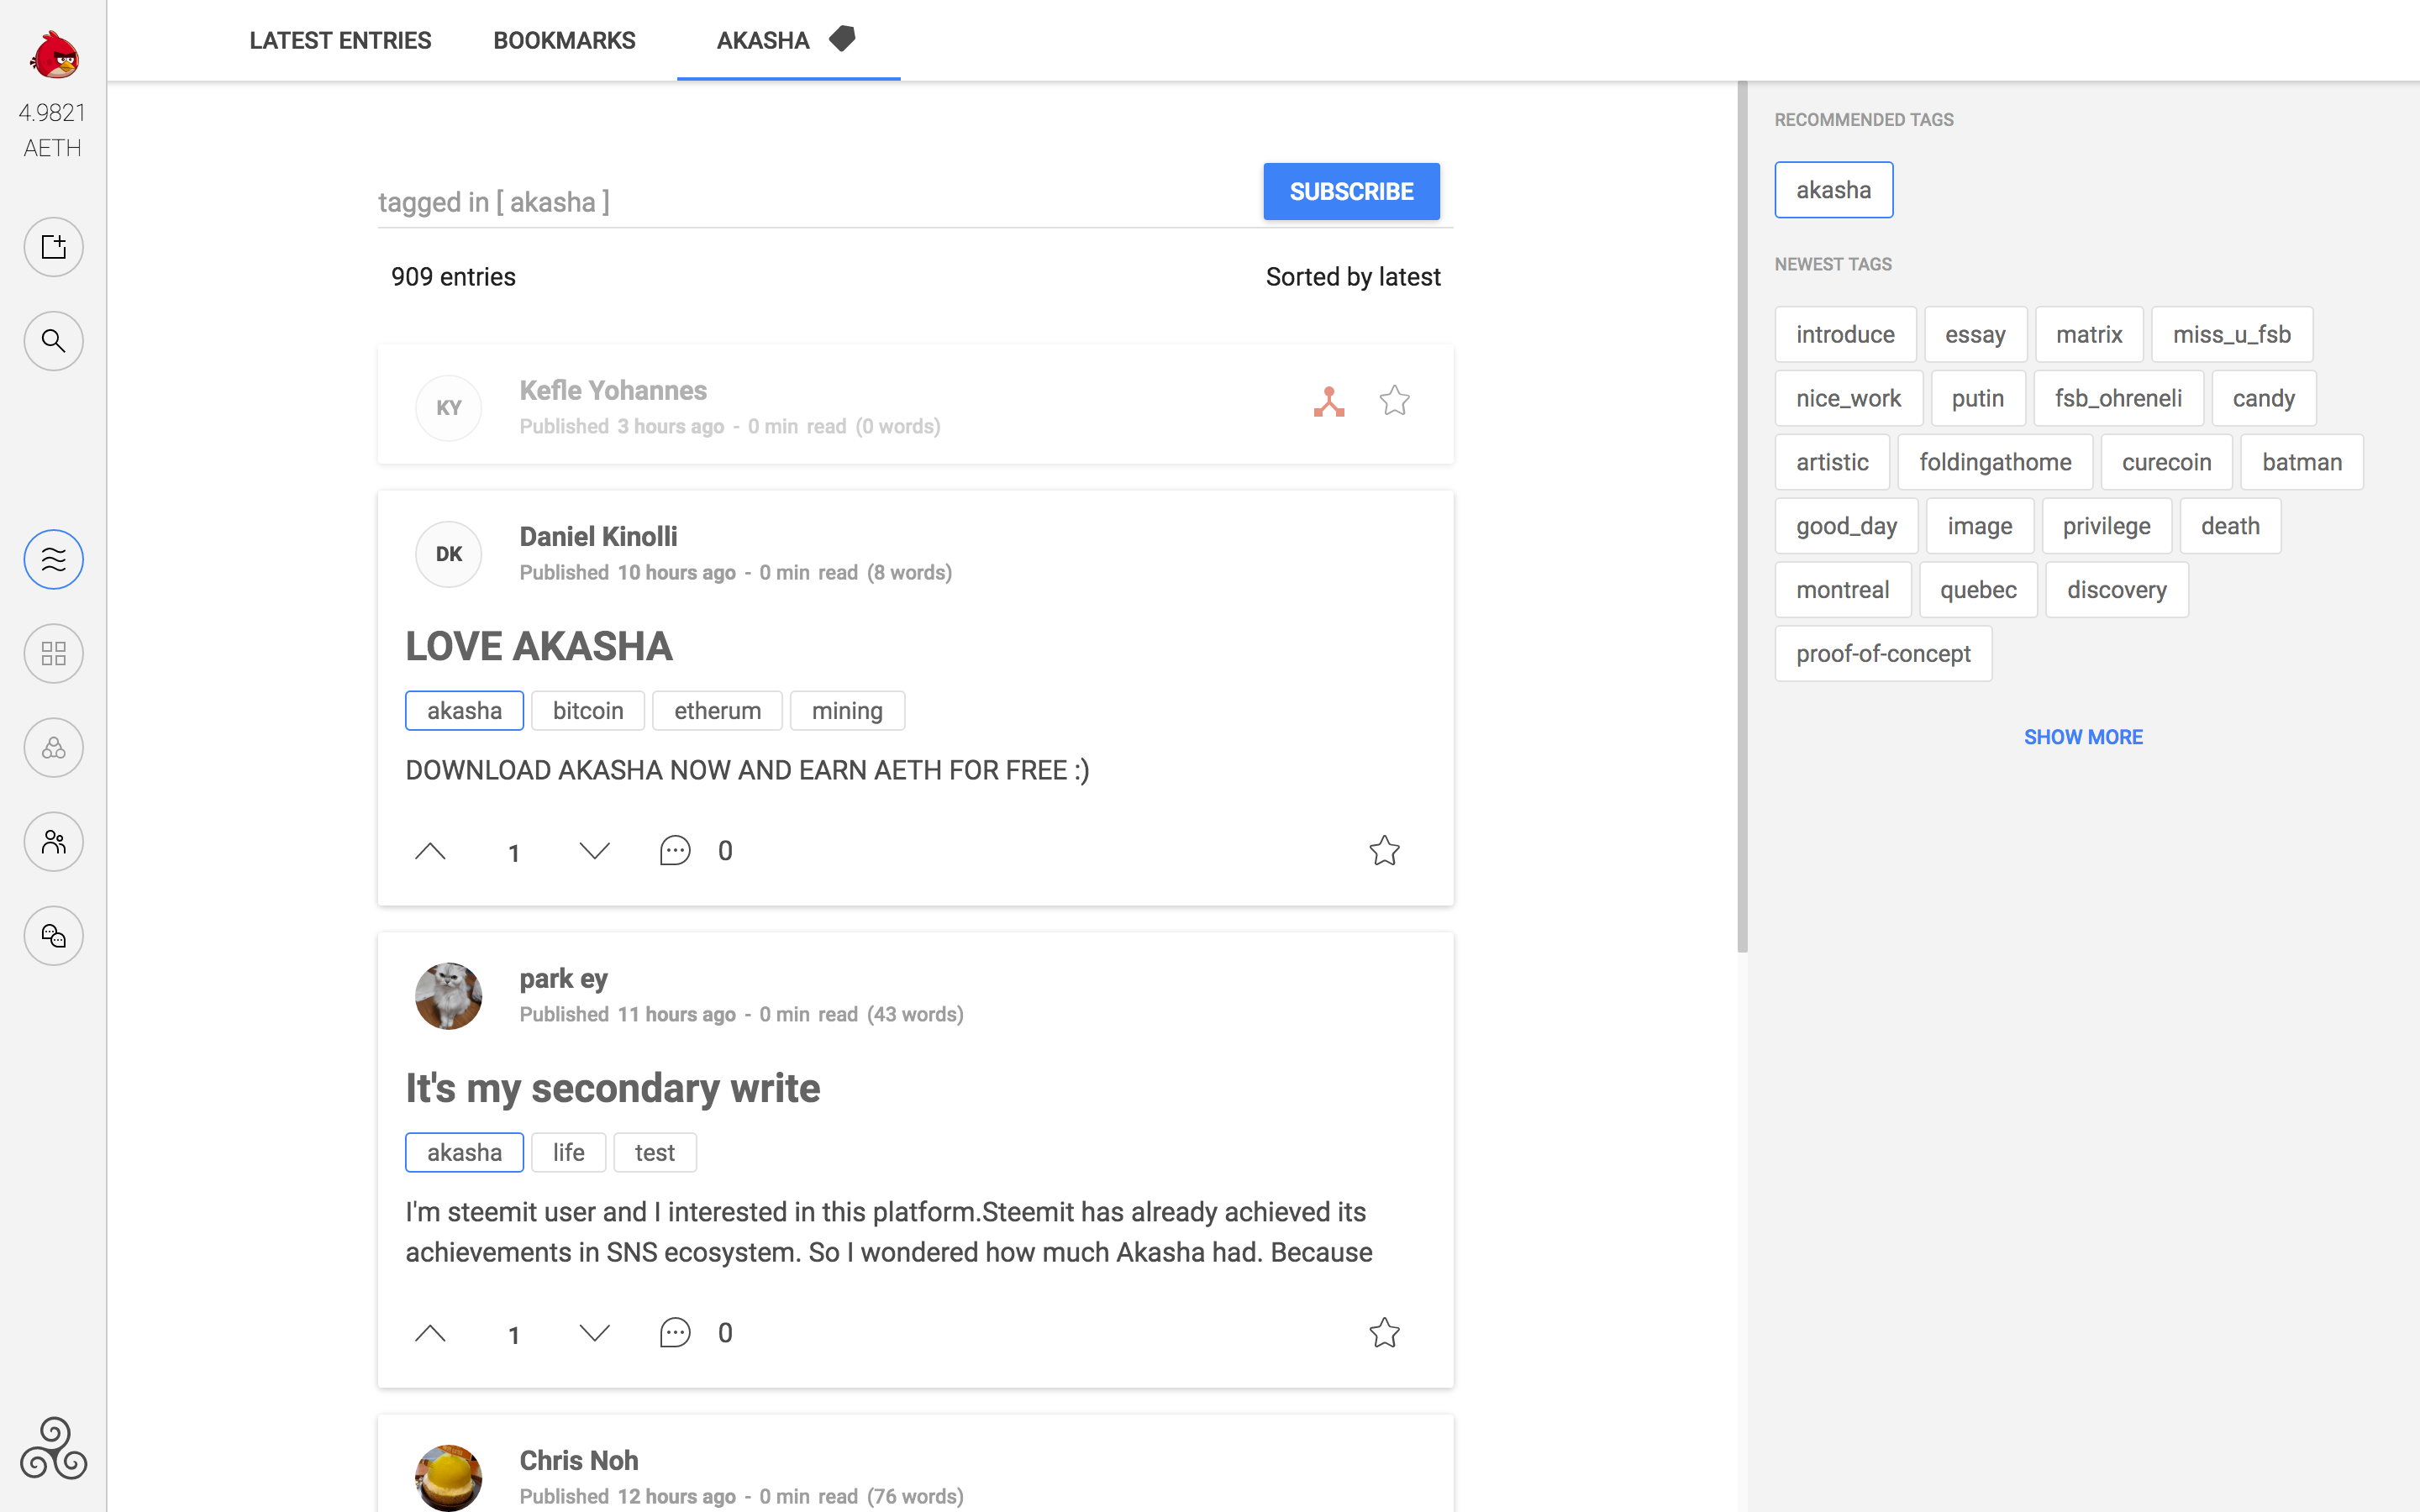The height and width of the screenshot is (1512, 2420).
Task: Click park ey's cat avatar
Action: pos(449,996)
